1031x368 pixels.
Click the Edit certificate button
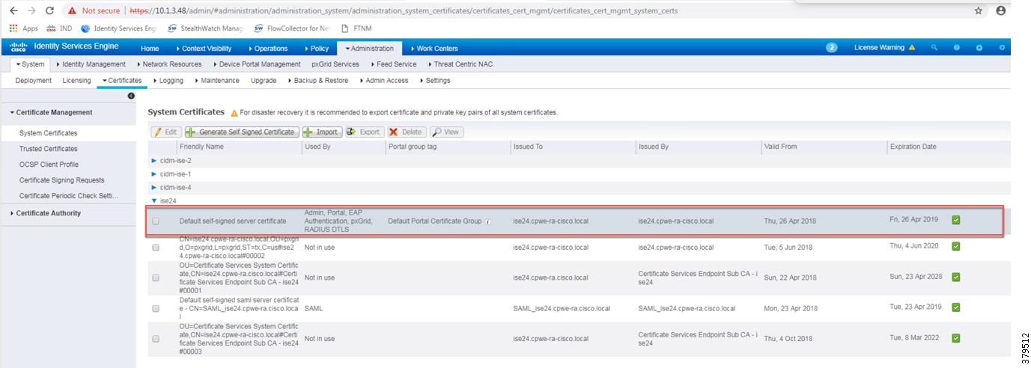pyautogui.click(x=165, y=132)
